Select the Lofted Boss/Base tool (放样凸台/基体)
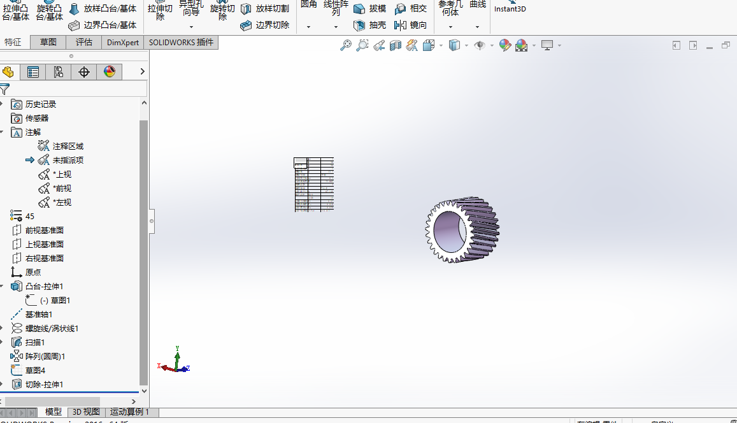The image size is (737, 423). coord(103,8)
